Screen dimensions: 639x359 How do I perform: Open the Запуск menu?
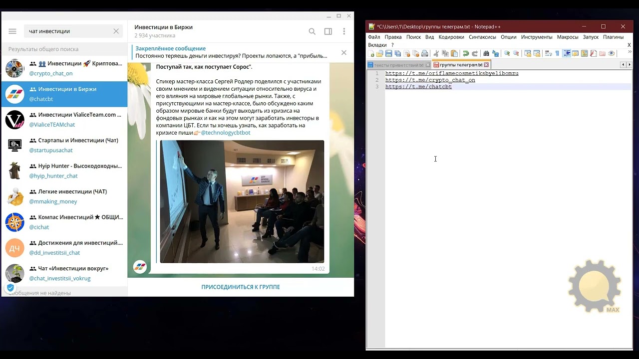[591, 37]
